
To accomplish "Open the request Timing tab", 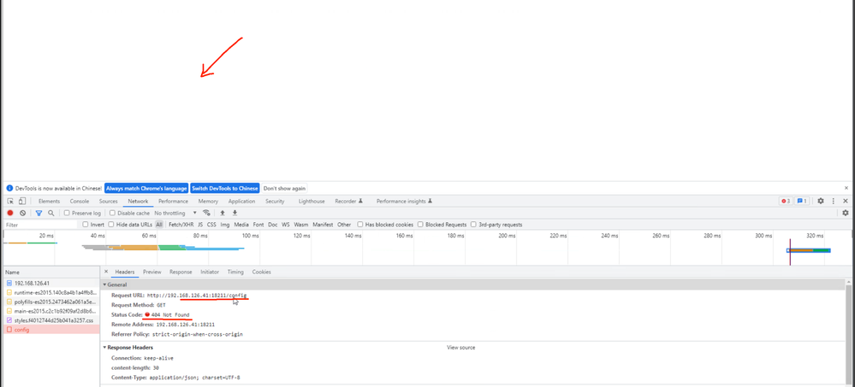I will point(235,272).
